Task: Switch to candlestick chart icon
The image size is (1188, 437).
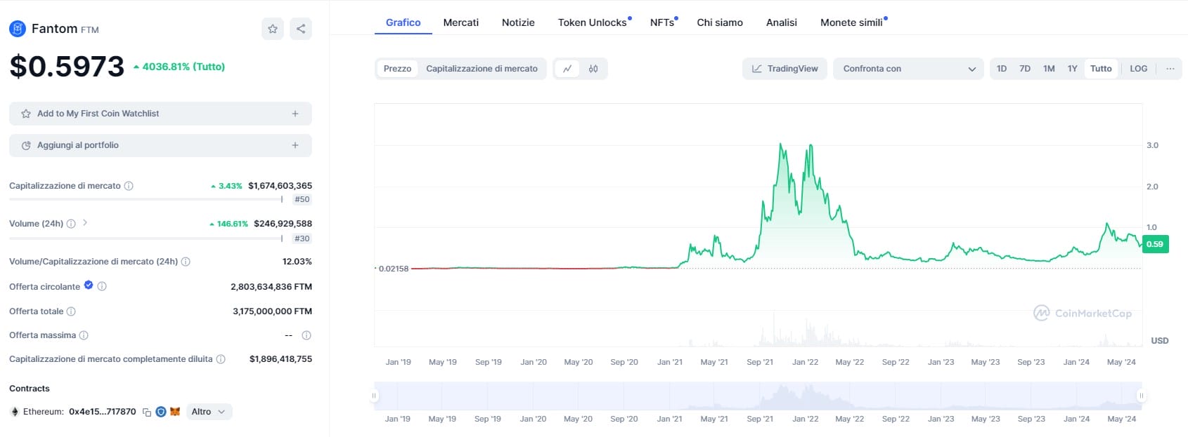Action: (593, 69)
